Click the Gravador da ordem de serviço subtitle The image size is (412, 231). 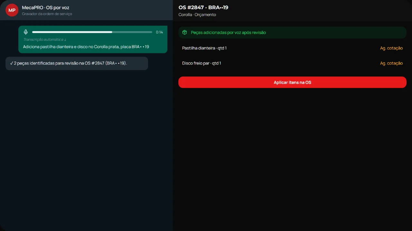47,14
